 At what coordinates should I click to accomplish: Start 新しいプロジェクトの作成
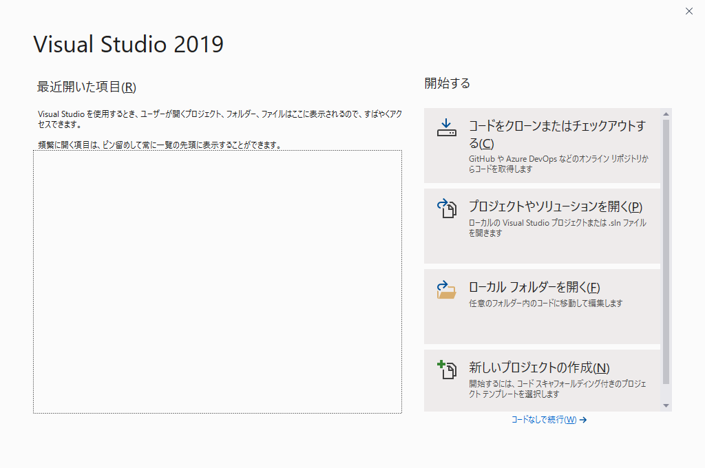click(543, 381)
